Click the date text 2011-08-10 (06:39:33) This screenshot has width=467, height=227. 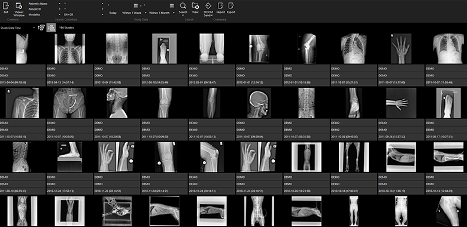point(13,191)
